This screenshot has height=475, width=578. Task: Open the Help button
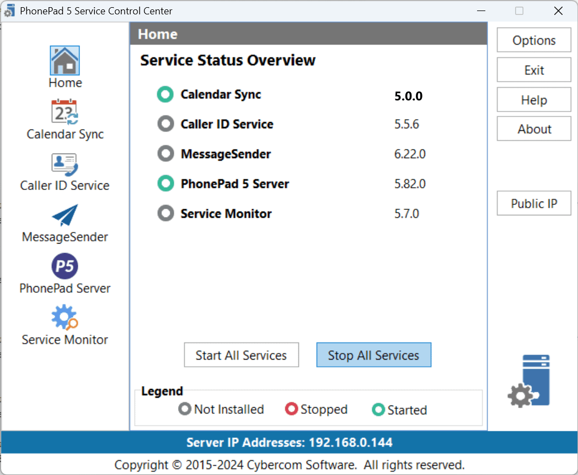pos(534,99)
